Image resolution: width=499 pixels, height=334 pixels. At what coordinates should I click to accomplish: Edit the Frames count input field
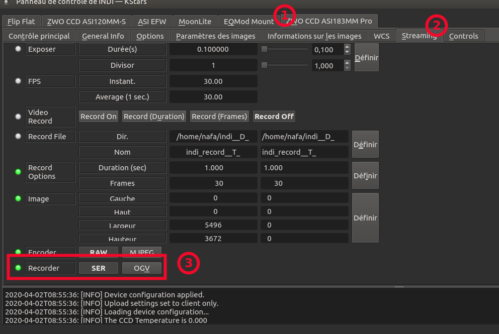pyautogui.click(x=304, y=183)
